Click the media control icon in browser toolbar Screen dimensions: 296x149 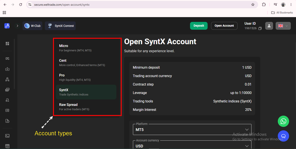[x=275, y=5]
